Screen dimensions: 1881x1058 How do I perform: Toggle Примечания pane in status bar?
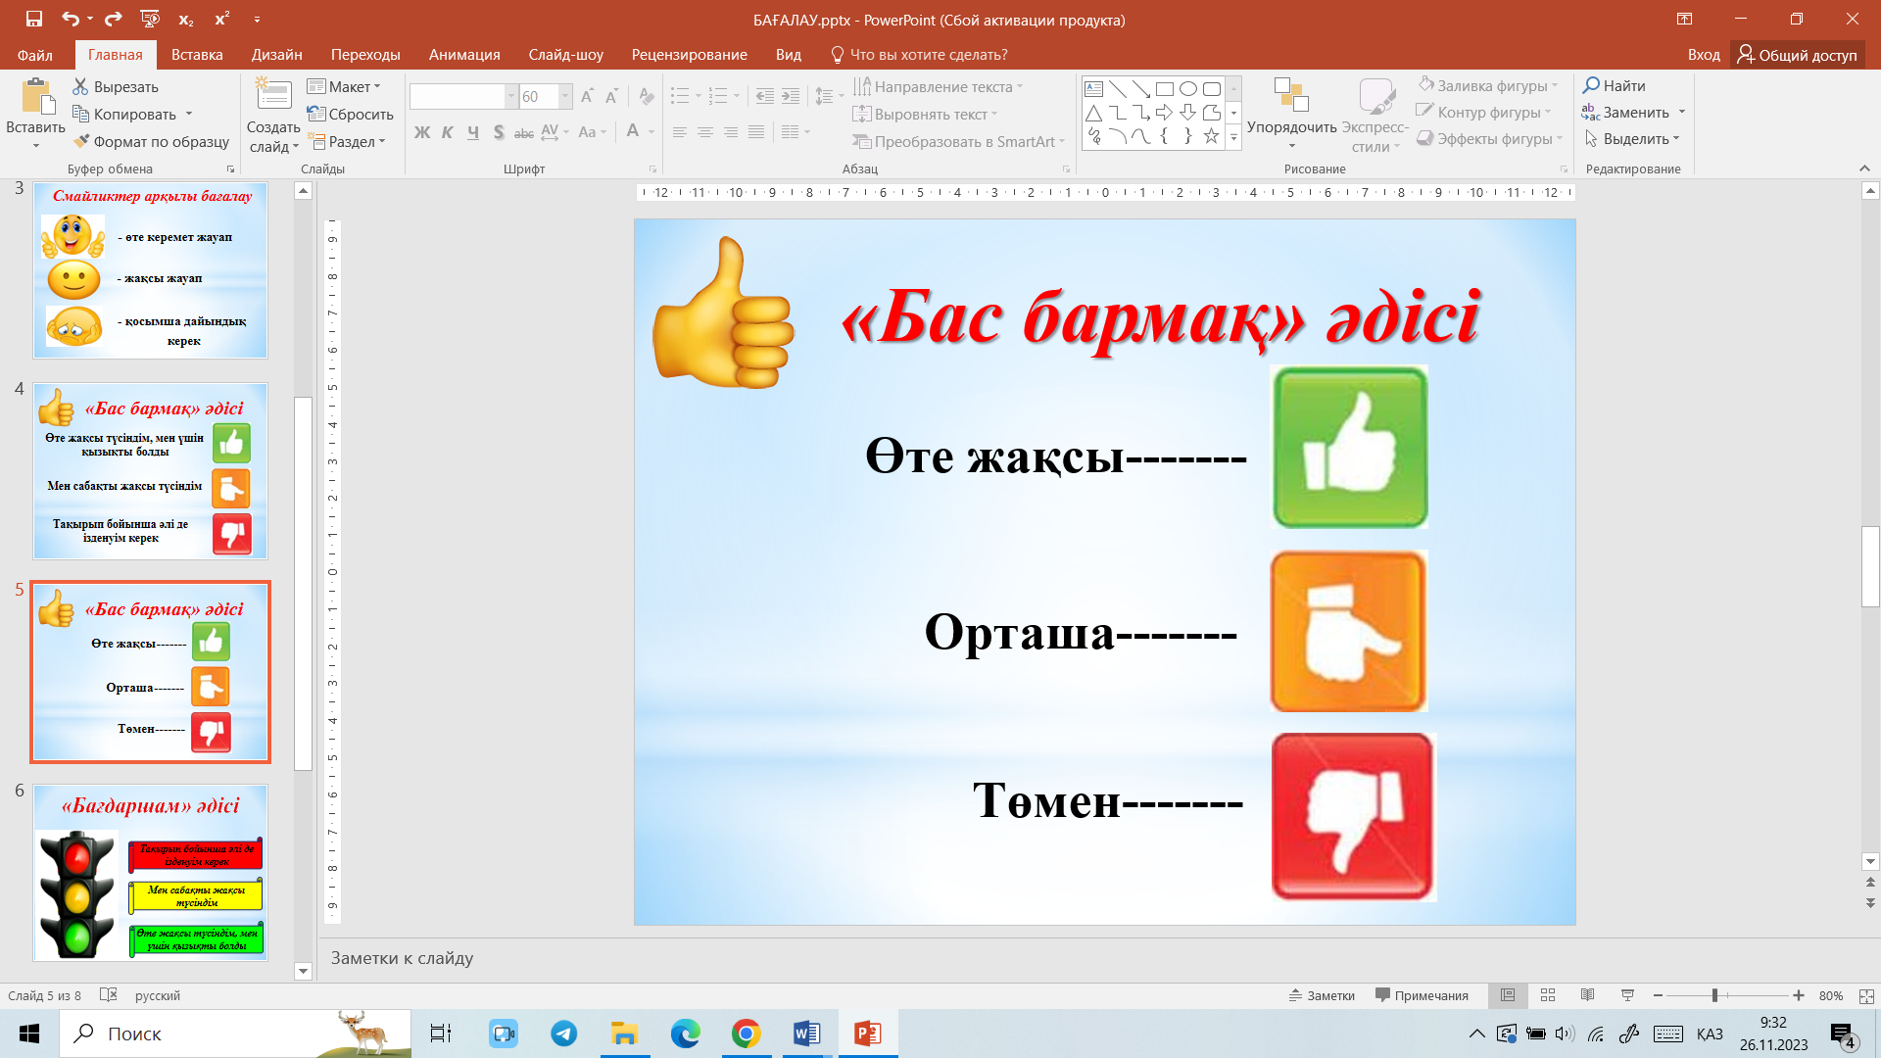1422,995
